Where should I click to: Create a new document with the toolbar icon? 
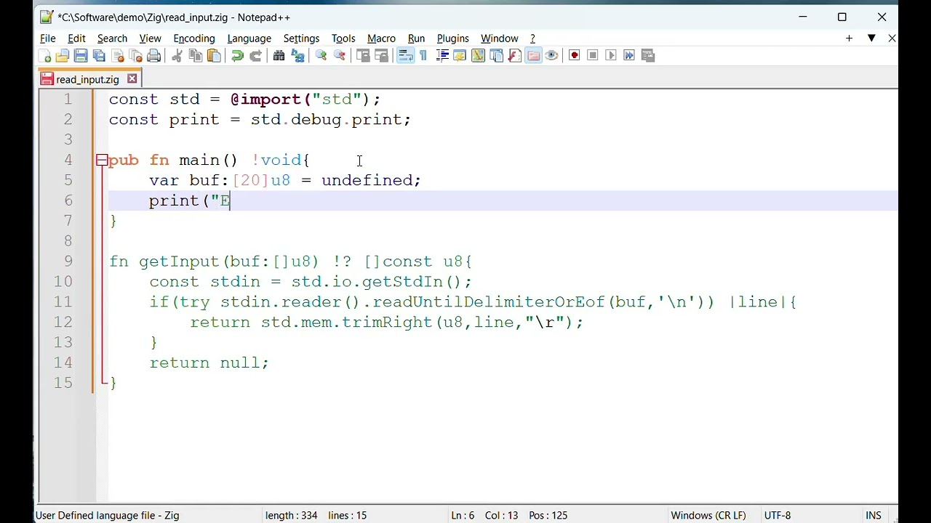(x=45, y=56)
